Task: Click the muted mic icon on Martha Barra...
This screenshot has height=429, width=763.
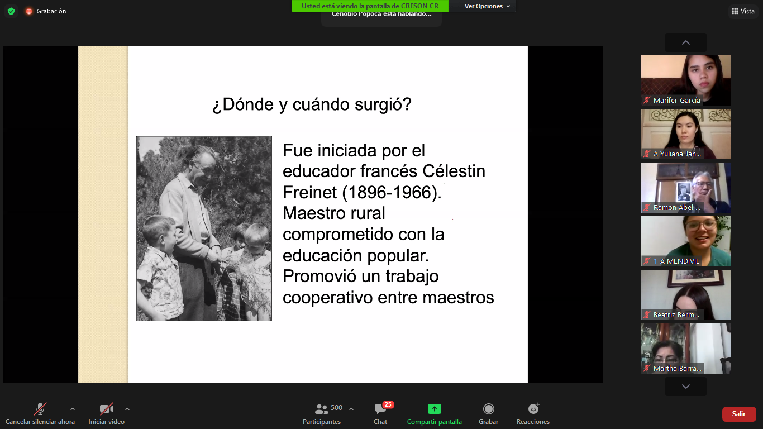Action: [x=647, y=369]
